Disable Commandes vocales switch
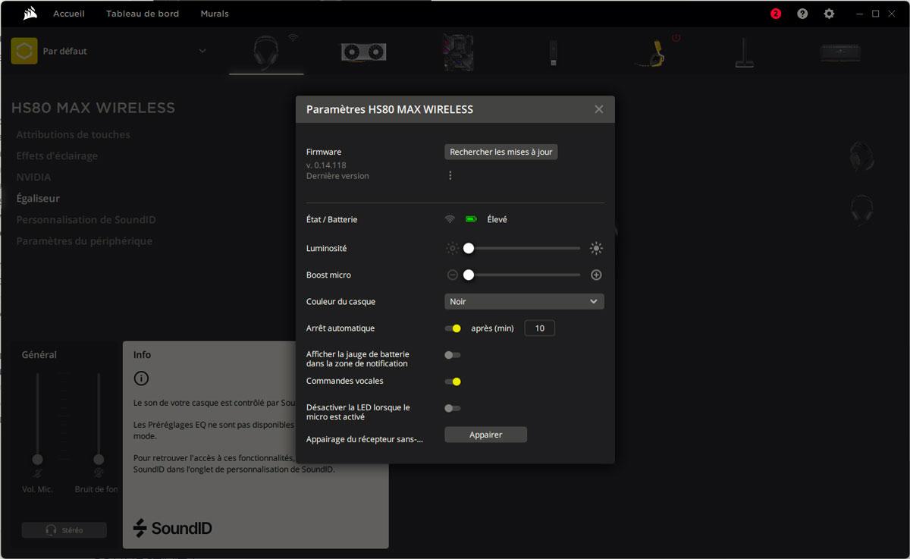This screenshot has height=559, width=910. 453,382
